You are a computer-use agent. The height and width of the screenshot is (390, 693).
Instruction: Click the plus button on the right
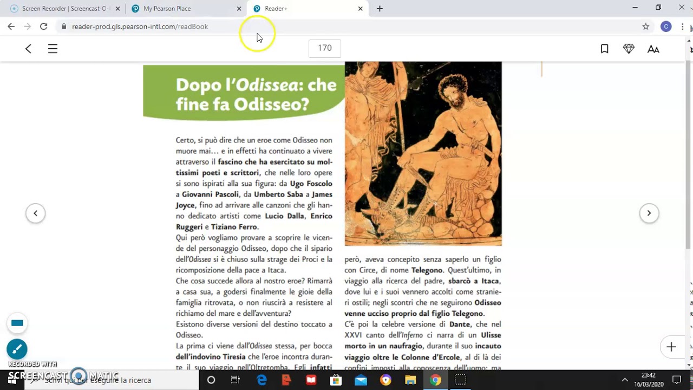[x=671, y=347]
